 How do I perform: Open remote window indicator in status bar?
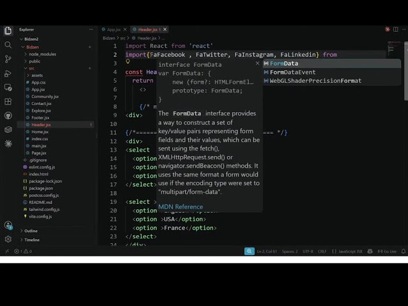coord(7,251)
